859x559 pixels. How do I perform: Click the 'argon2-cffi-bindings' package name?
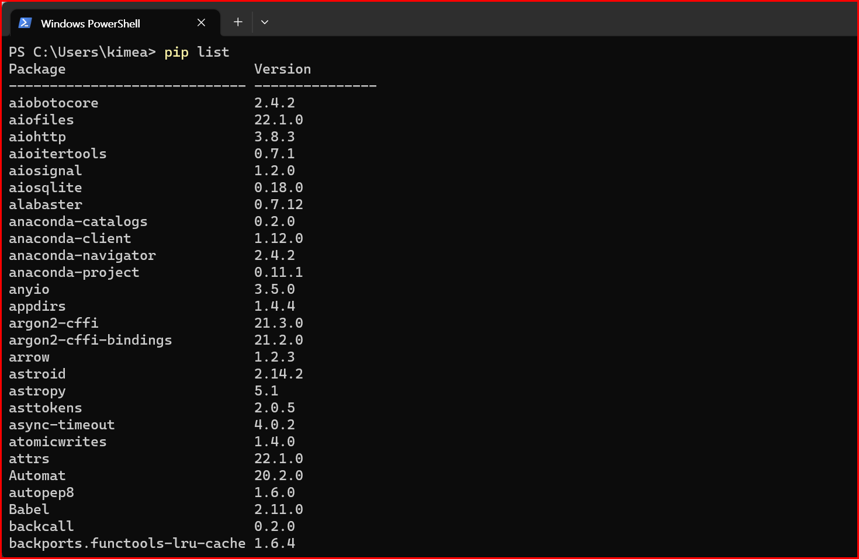point(90,341)
